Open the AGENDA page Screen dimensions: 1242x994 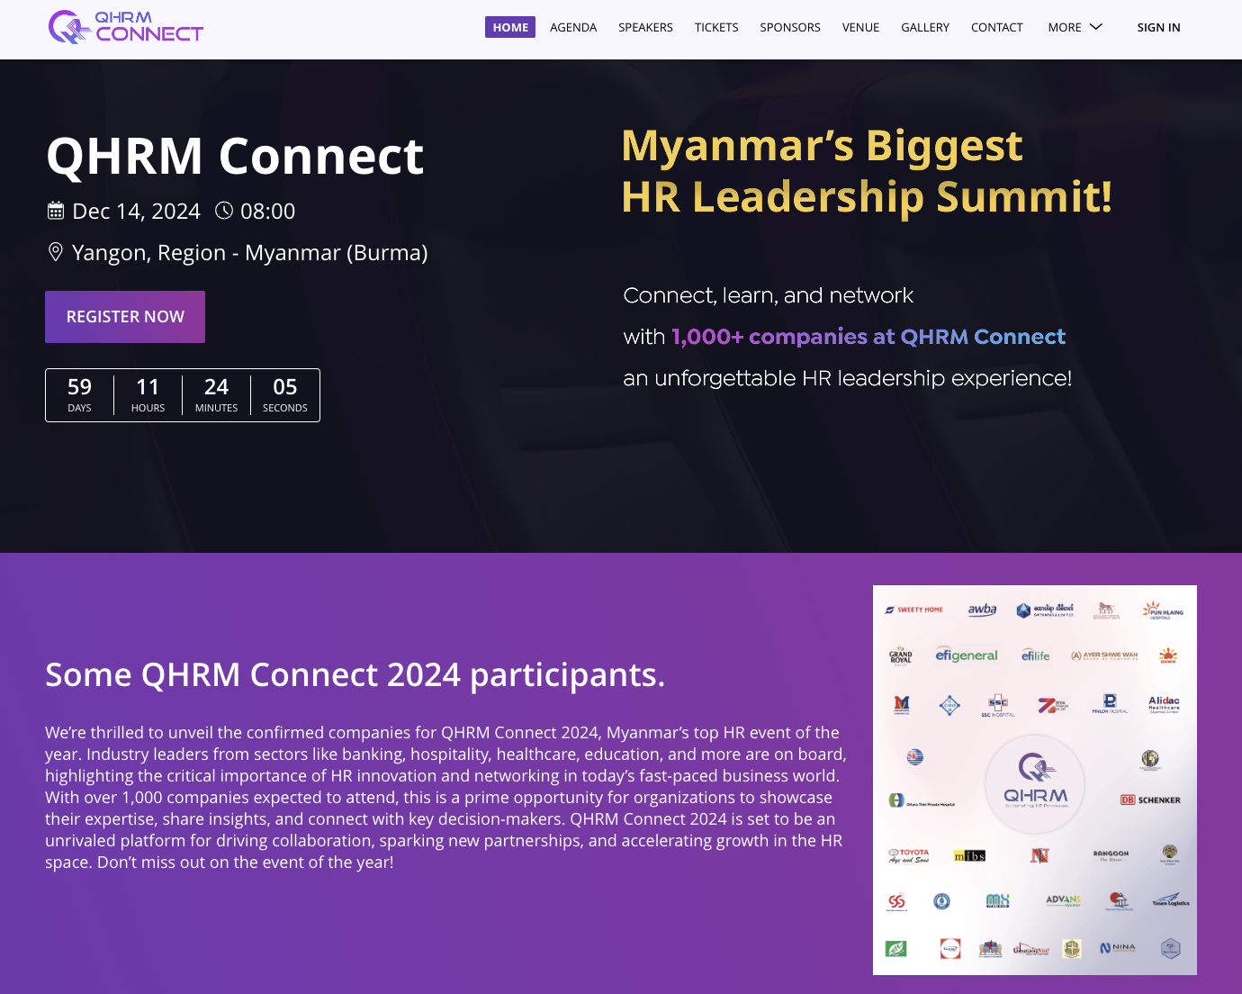pos(573,28)
